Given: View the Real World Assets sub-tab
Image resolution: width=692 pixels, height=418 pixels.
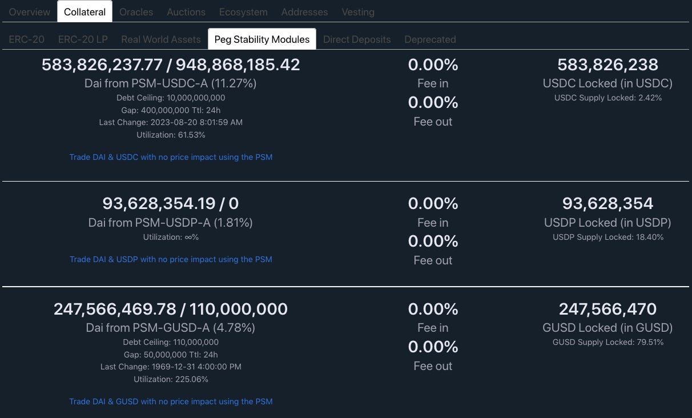Looking at the screenshot, I should (161, 39).
